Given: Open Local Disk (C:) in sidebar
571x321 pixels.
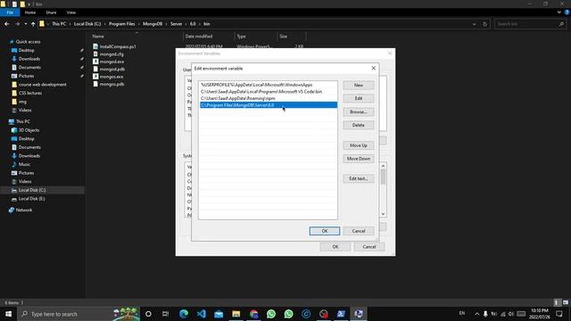Looking at the screenshot, I should 32,190.
